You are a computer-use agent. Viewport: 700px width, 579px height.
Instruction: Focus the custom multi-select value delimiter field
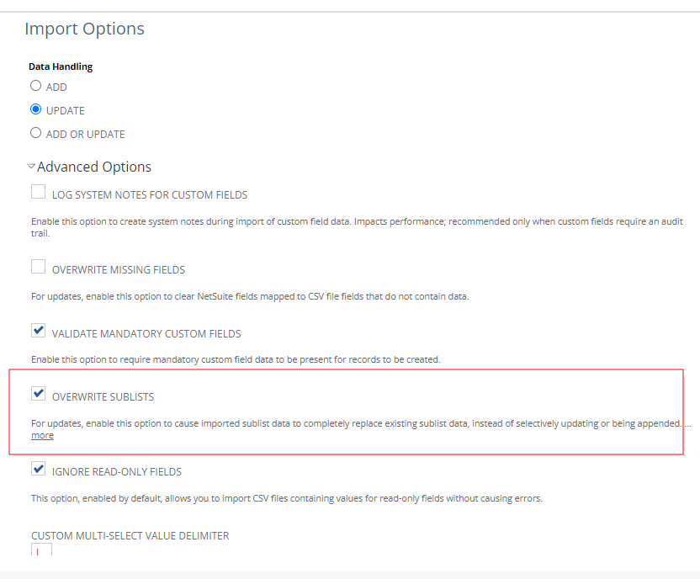coord(41,550)
